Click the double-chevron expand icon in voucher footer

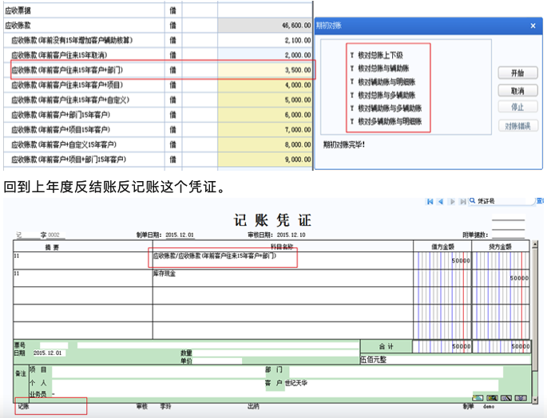tap(521, 398)
